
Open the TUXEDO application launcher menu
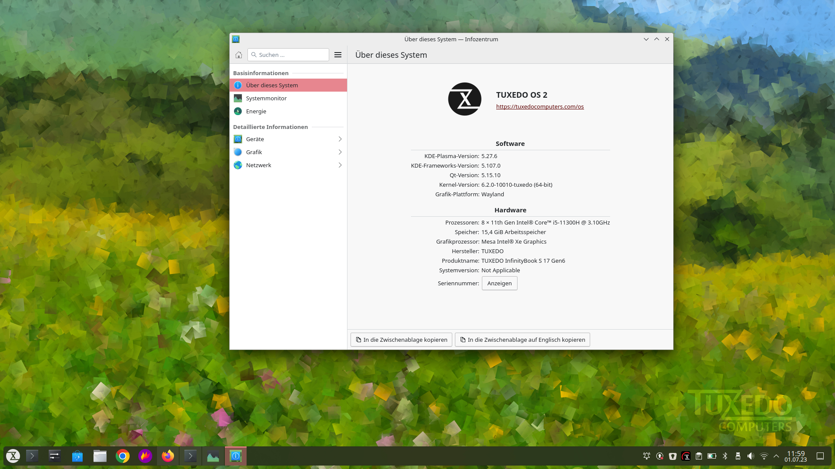point(13,456)
